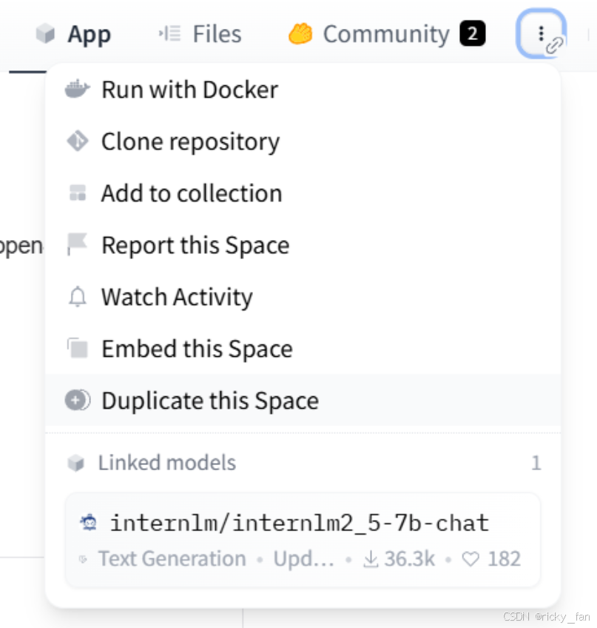Click the git diamond Clone icon
597x628 pixels.
(78, 141)
